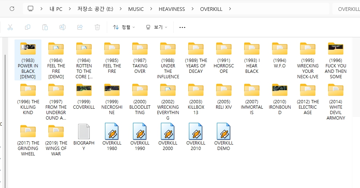Viewport: 360px width, 188px height.
Task: Select (1999) COVERKILL folder
Action: coord(84,96)
